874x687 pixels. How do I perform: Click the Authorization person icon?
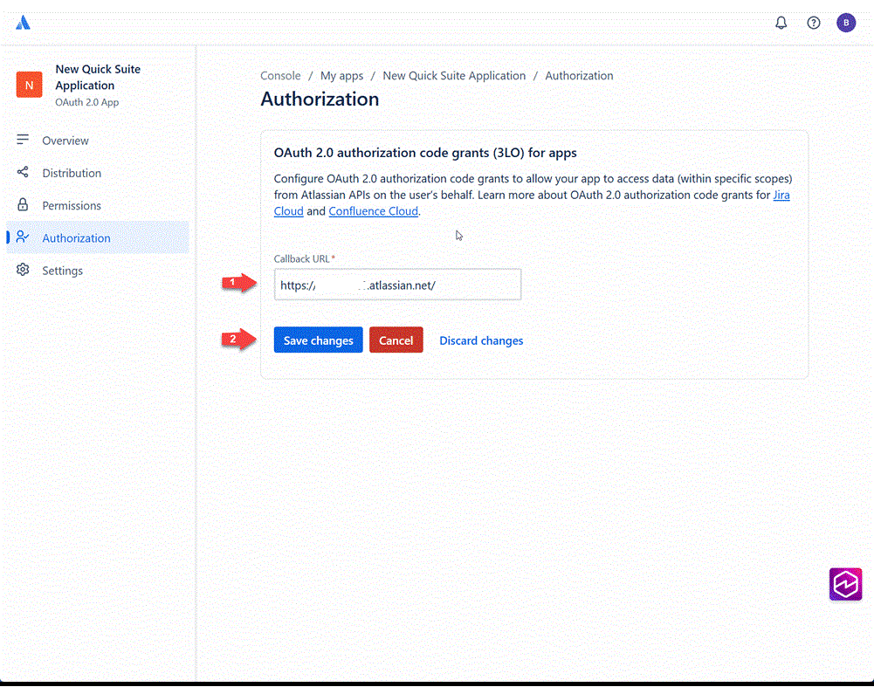click(23, 237)
